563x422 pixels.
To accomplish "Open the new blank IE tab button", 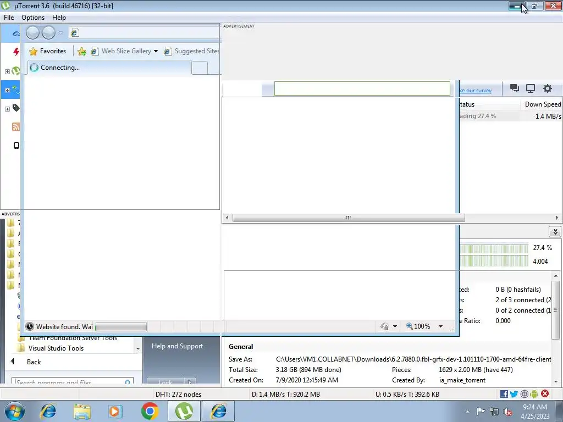I will coord(199,68).
